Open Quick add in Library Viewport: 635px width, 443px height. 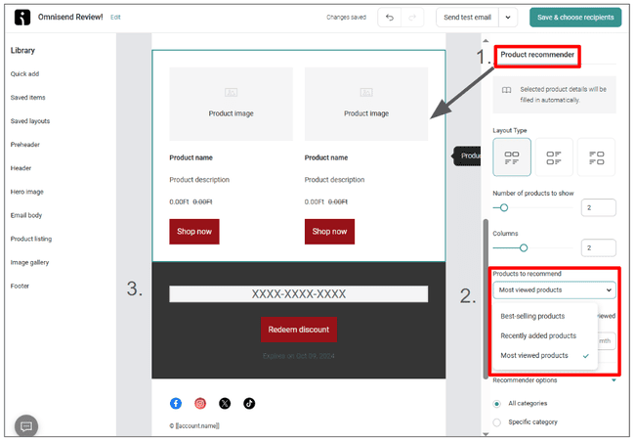coord(24,73)
